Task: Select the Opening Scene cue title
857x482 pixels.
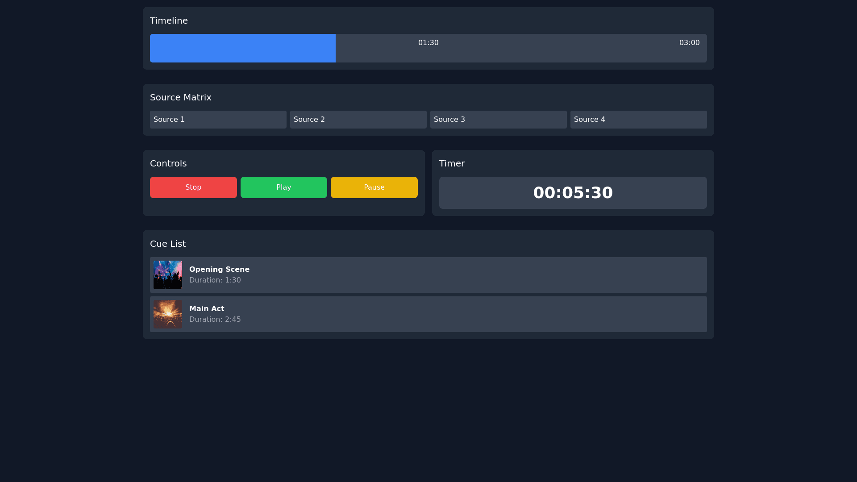Action: tap(219, 270)
